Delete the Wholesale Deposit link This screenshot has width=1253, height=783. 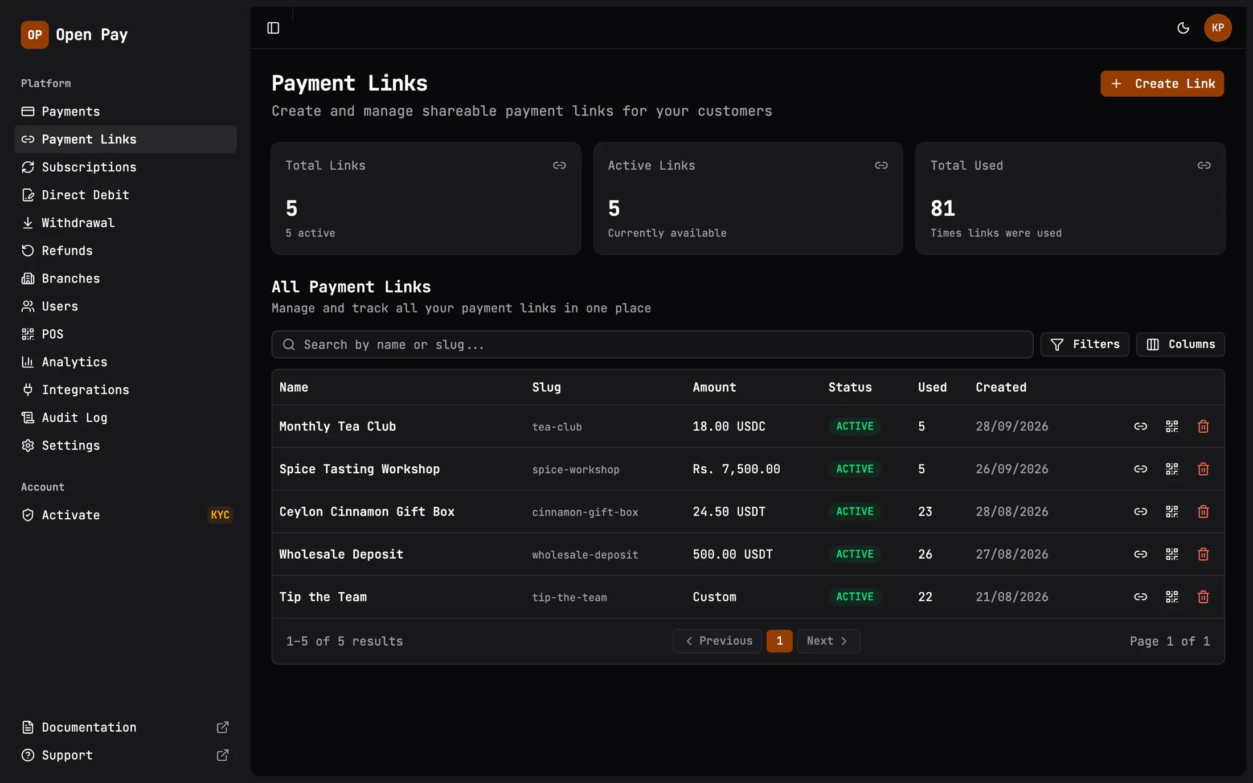[1203, 554]
